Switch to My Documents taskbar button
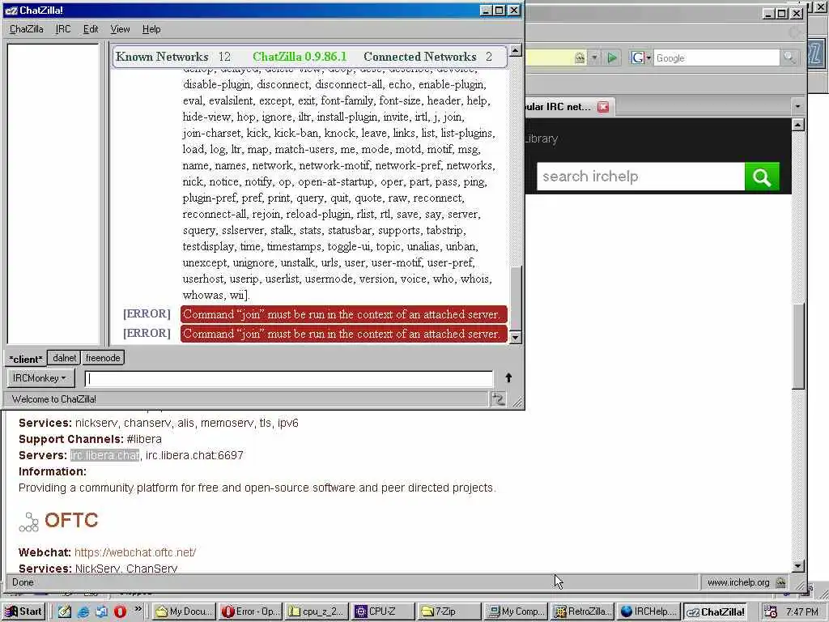 pyautogui.click(x=185, y=611)
